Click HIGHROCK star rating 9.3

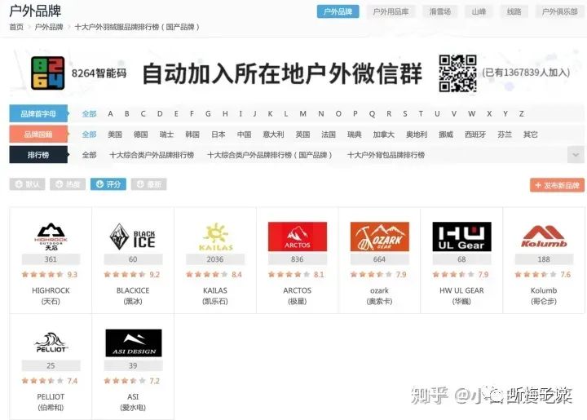[50, 274]
